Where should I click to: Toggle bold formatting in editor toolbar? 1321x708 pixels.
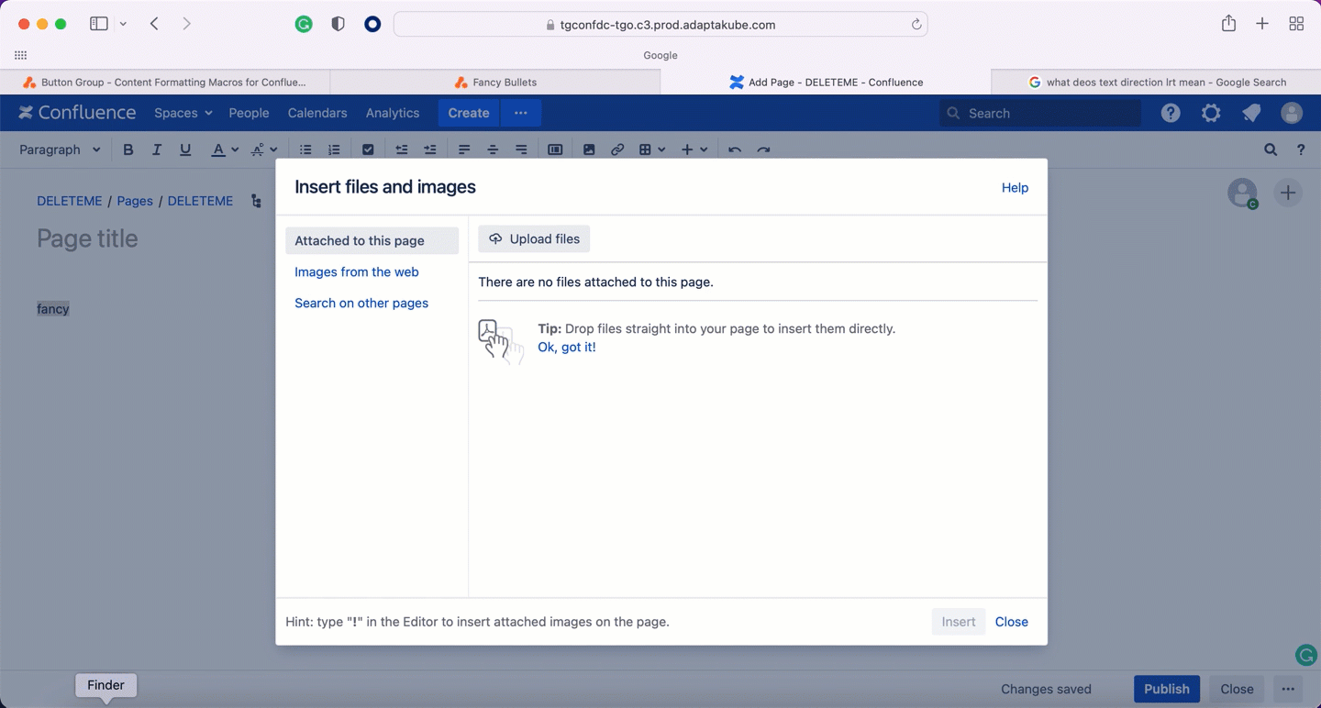tap(128, 149)
